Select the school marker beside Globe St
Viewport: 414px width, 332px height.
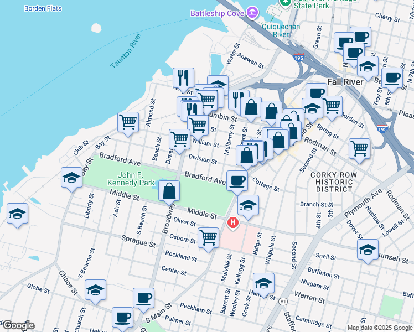click(x=96, y=290)
